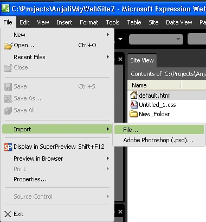206x222 pixels.
Task: Open the Table menu
Action: (x=134, y=22)
